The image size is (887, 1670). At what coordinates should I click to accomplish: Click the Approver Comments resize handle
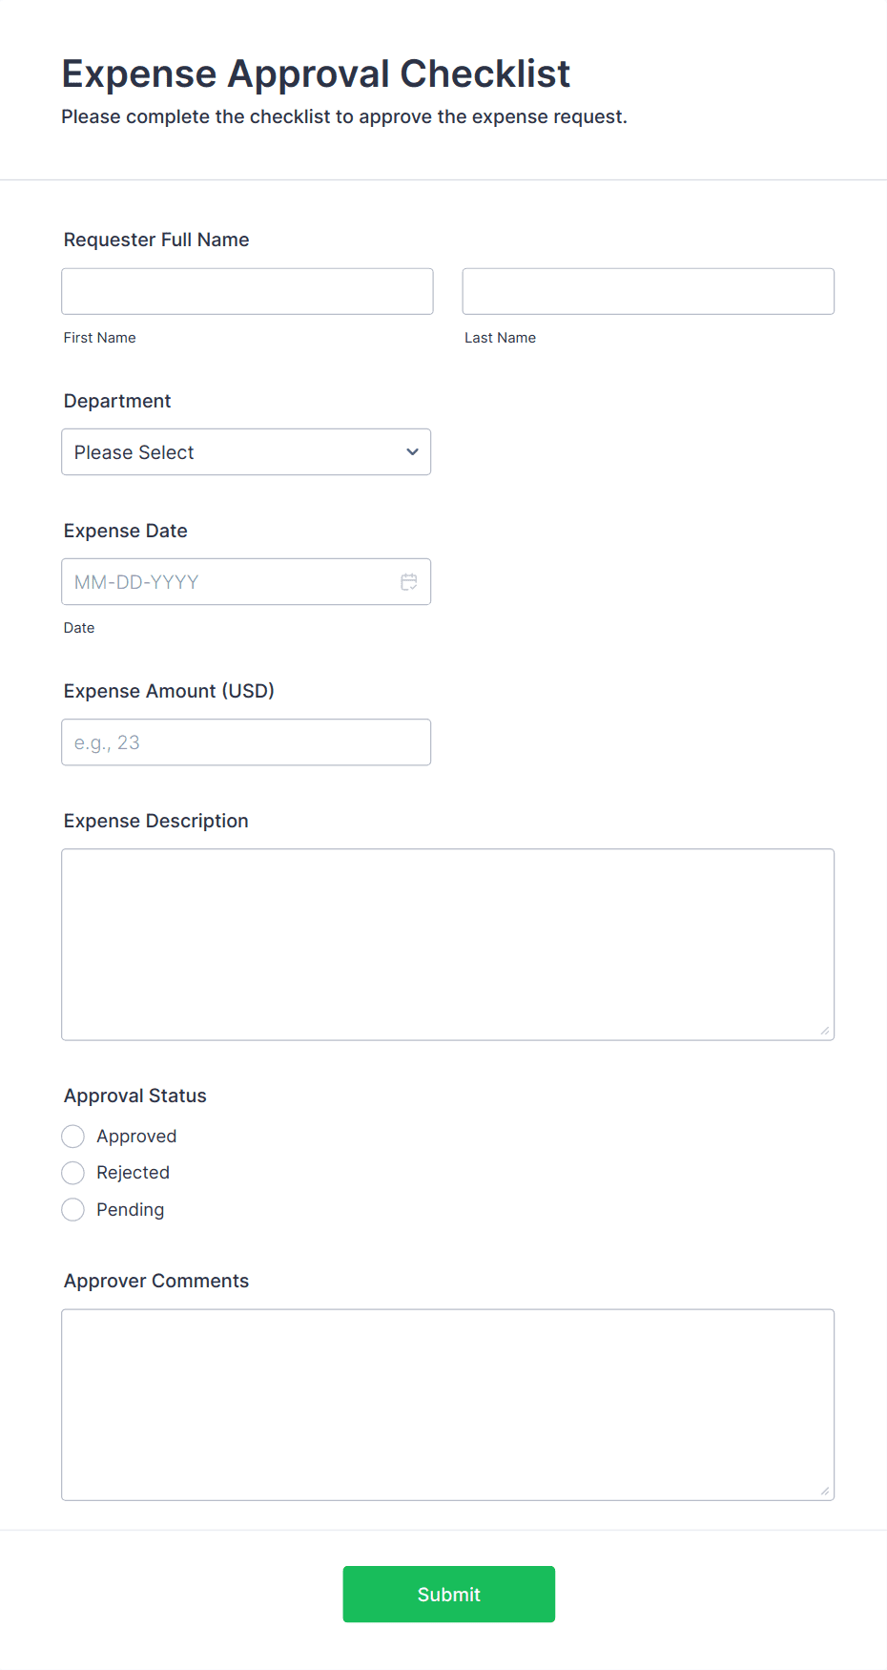pos(825,1491)
